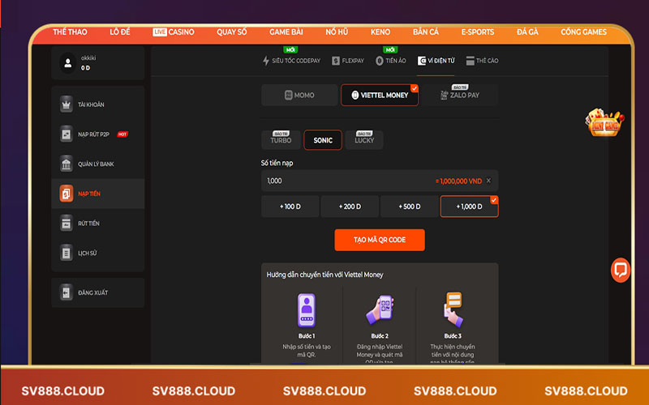Click the Bước 1 illustration icon
This screenshot has width=649, height=405.
point(307,310)
